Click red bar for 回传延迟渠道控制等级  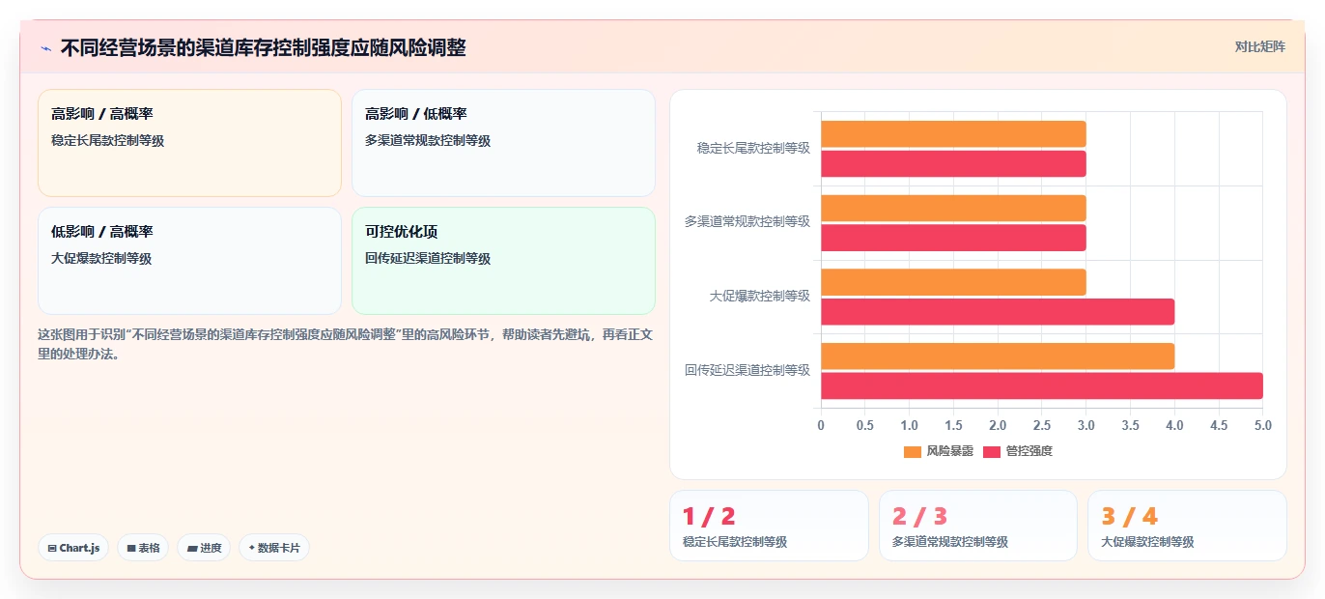point(1042,385)
